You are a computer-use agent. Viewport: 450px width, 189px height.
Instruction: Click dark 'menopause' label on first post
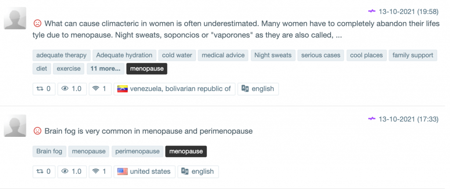pos(147,68)
